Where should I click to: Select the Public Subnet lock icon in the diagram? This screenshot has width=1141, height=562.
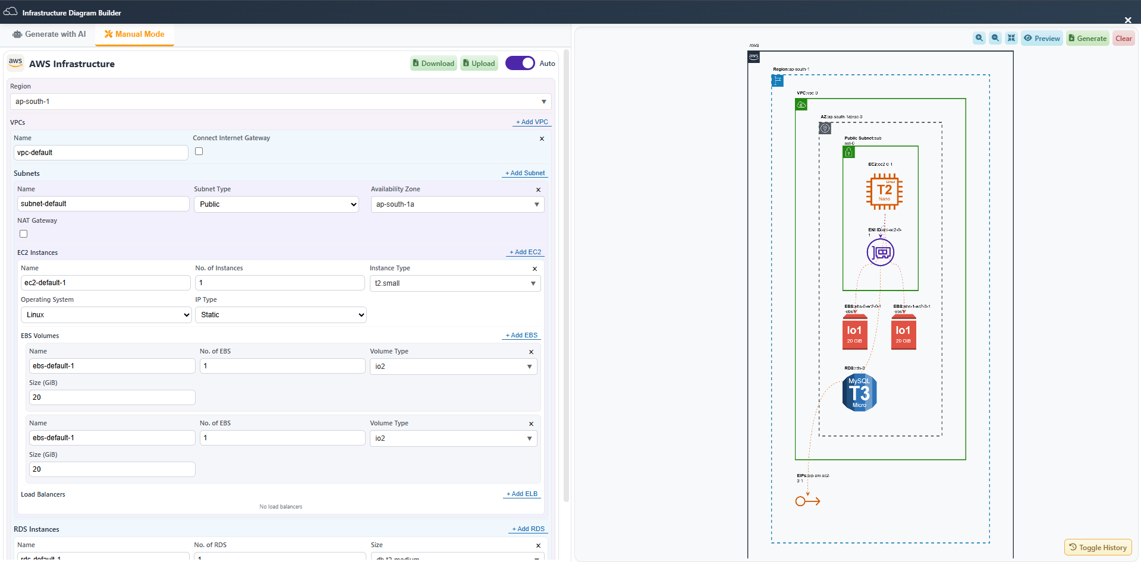pos(849,152)
